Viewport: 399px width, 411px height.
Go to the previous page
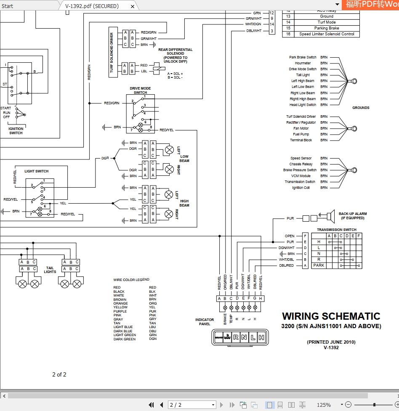pos(161,405)
